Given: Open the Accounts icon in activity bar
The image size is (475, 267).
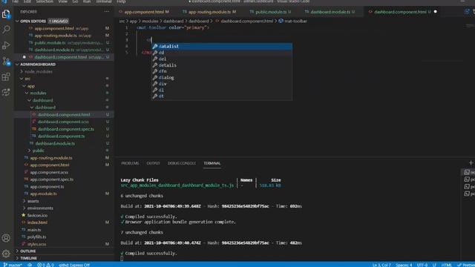Looking at the screenshot, I should pos(6,238).
